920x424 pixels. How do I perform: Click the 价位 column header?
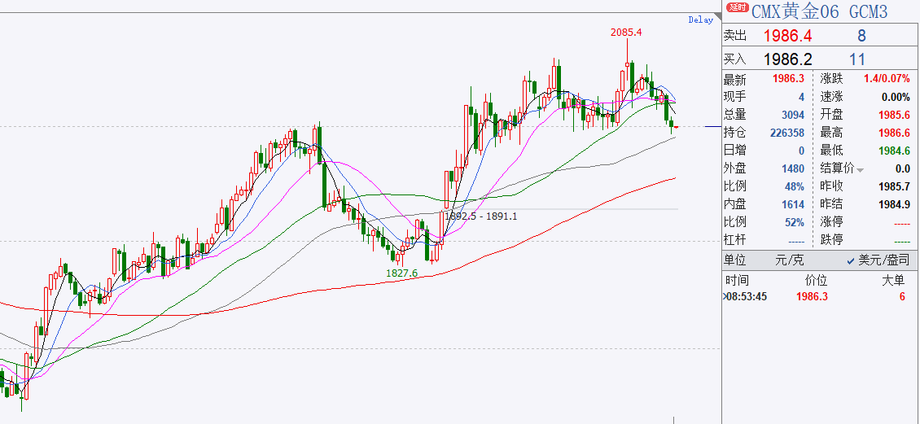pos(817,280)
